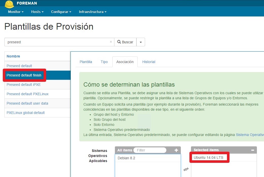264x177 pixels.
Task: Remove all selected items with the minus icon
Action: (x=253, y=150)
